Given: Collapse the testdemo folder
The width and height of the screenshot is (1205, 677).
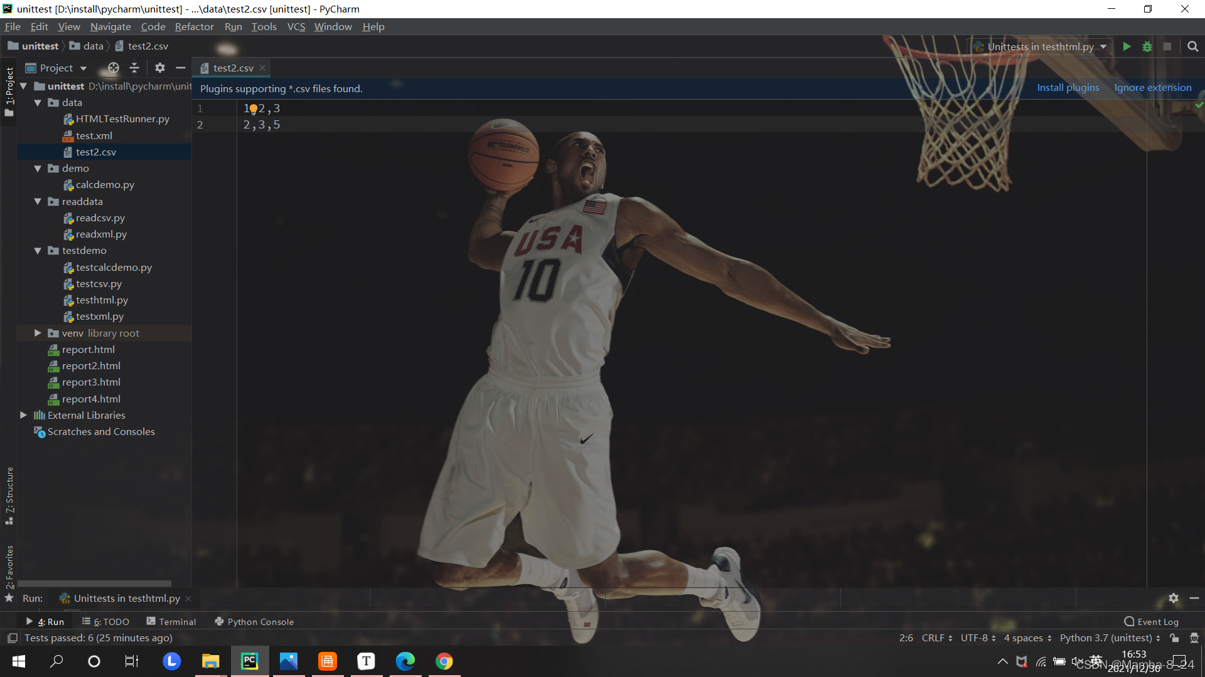Looking at the screenshot, I should pos(38,251).
